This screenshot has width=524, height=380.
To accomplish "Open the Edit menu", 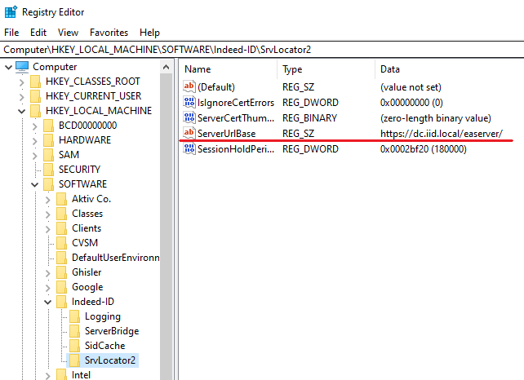I will 38,33.
